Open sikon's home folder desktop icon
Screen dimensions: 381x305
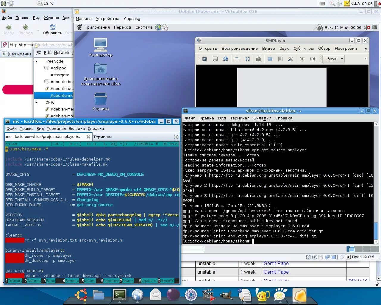point(101,74)
